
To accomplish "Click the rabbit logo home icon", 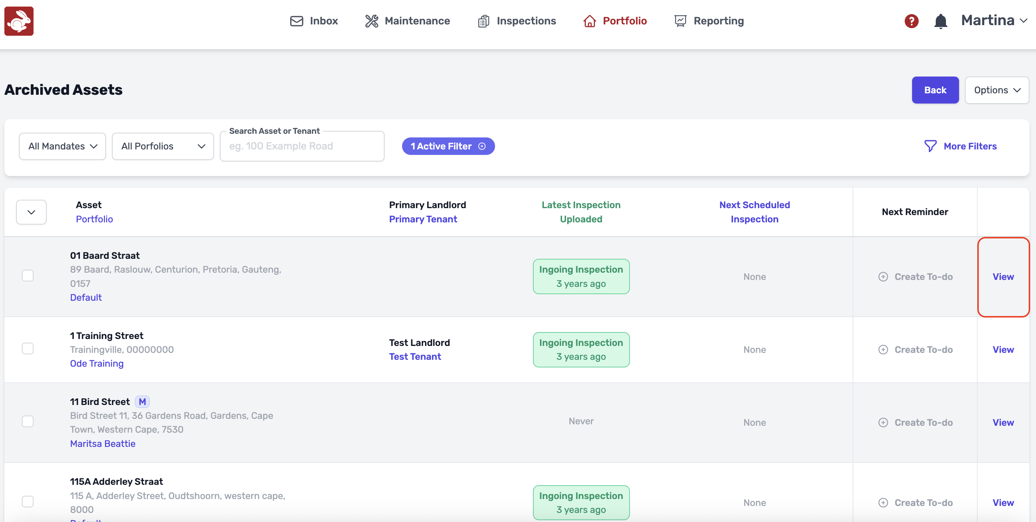I will click(x=19, y=21).
